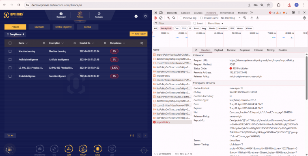This screenshot has width=308, height=156.
Task: Click the New Policy button
Action: coord(138,34)
